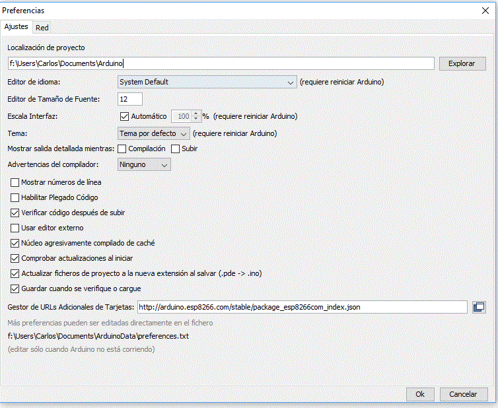Toggle Habilitar Plegado Código checkbox

tap(15, 197)
